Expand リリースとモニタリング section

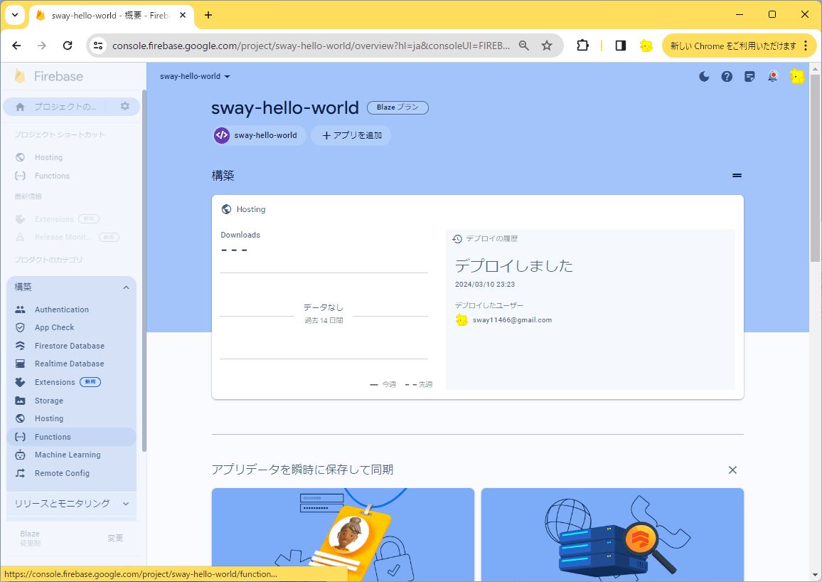click(x=71, y=503)
